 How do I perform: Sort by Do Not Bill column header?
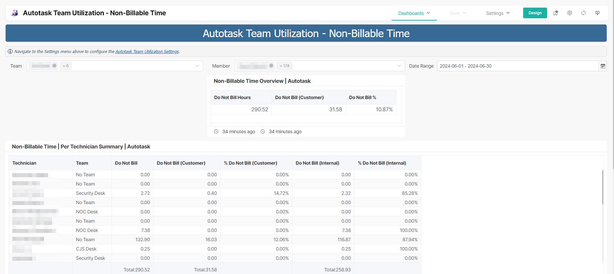pos(132,163)
